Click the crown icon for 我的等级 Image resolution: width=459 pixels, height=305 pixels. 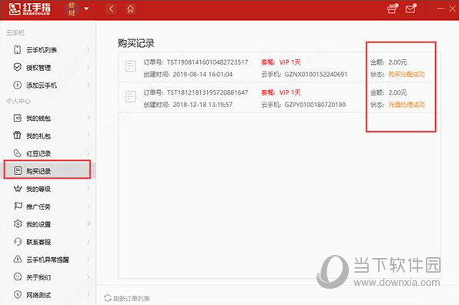pyautogui.click(x=18, y=189)
